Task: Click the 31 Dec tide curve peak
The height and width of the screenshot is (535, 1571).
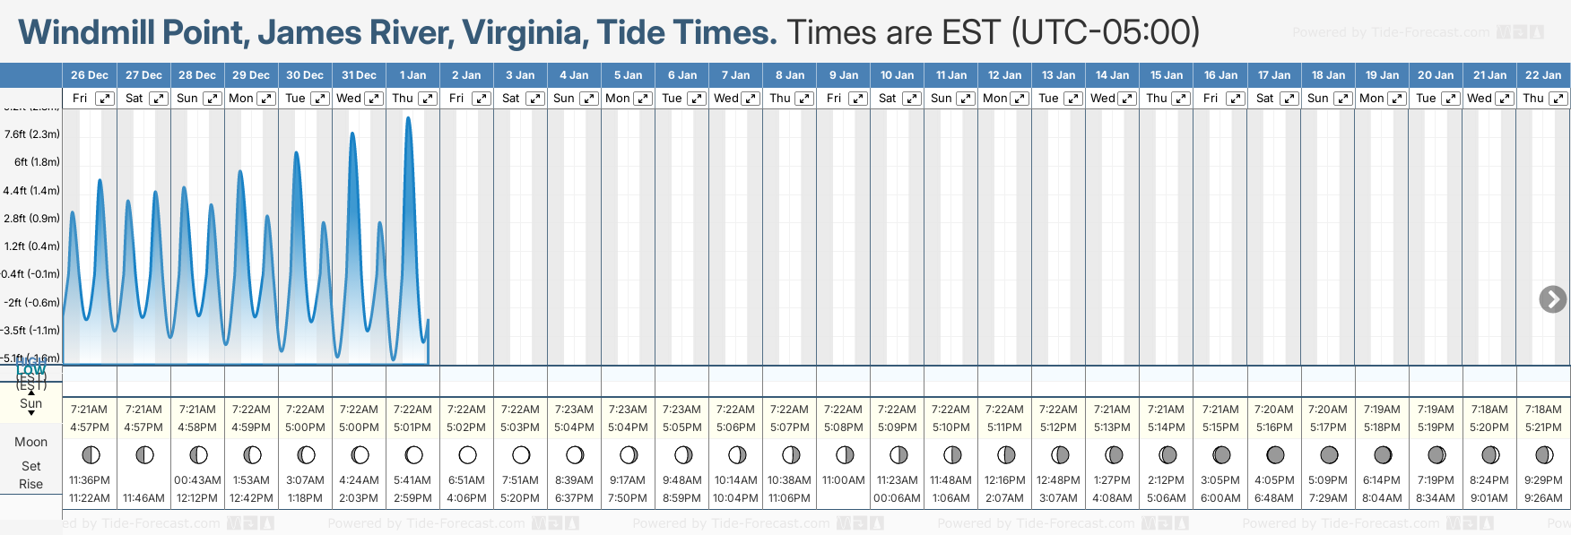Action: click(x=352, y=134)
